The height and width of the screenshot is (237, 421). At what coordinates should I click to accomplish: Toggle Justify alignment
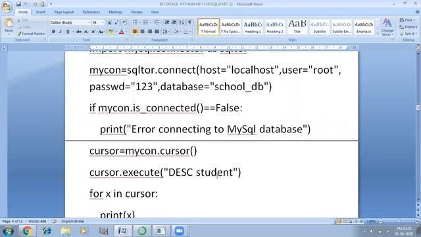click(157, 32)
